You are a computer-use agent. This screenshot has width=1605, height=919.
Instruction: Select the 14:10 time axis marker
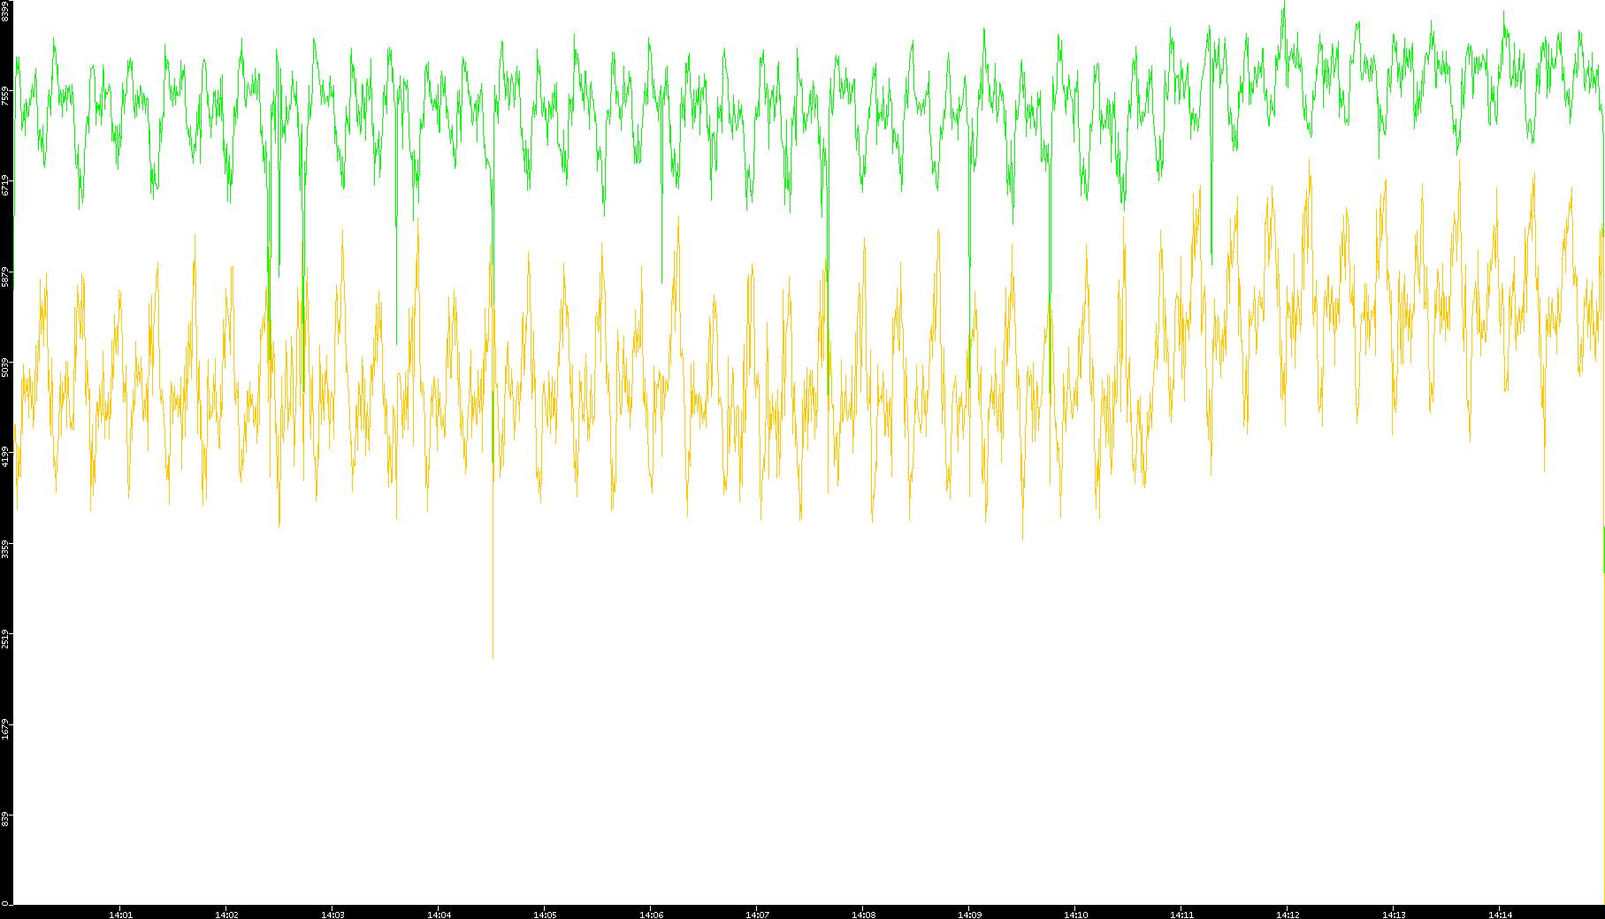pyautogui.click(x=1075, y=915)
